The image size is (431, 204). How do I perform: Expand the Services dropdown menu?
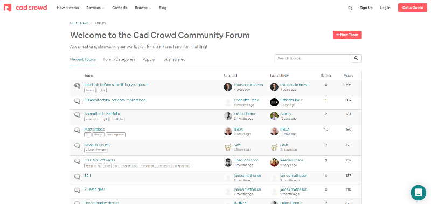(95, 8)
